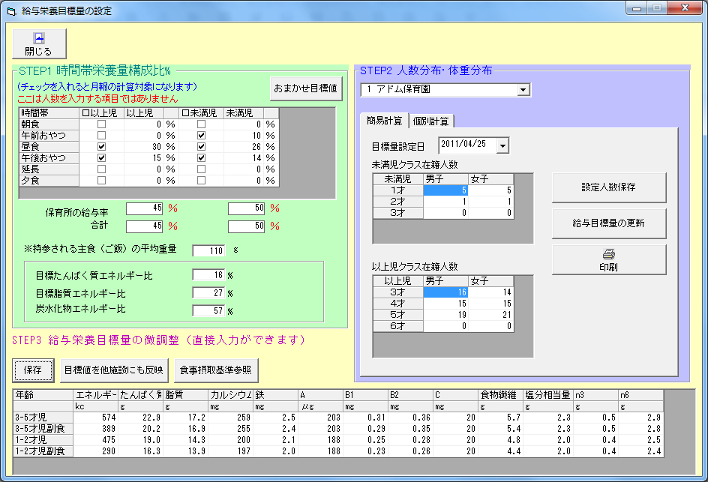Click 午後おやつ 未満児 percentage cell 14
This screenshot has height=482, width=708.
[244, 158]
